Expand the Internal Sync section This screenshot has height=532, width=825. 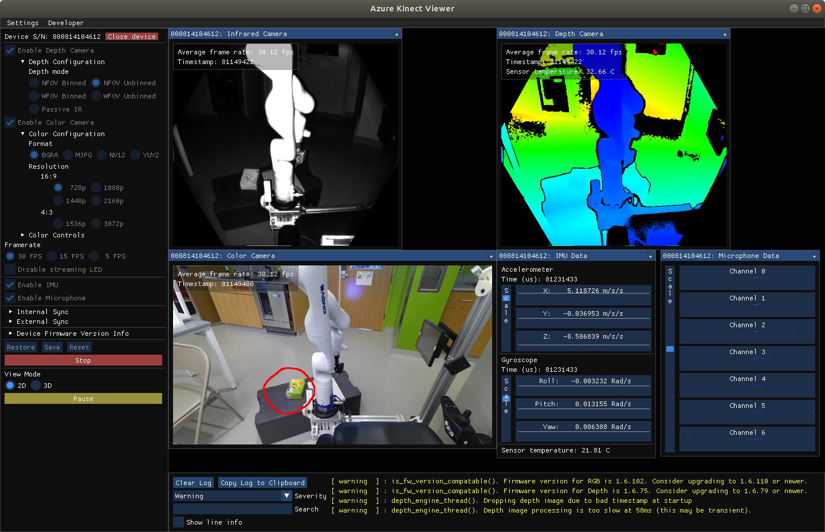click(x=11, y=312)
